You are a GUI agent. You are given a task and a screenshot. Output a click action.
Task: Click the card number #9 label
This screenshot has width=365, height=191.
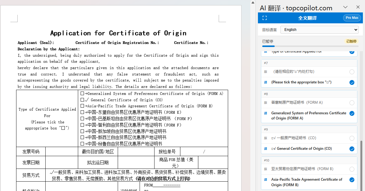pyautogui.click(x=266, y=129)
